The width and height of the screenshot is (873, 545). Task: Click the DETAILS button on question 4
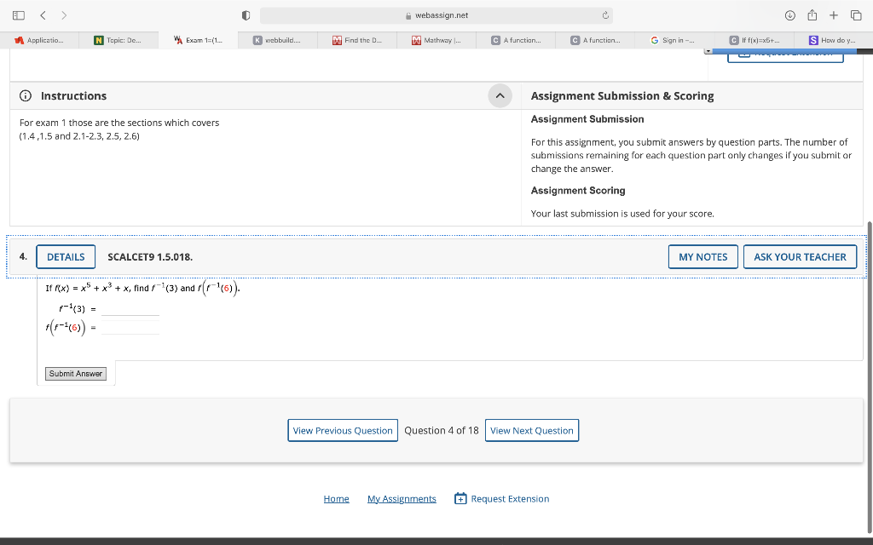65,256
